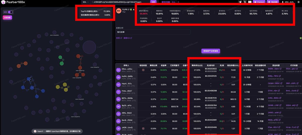Select holder name Hqc4...1kTu
302x135 pixels.
(127, 83)
